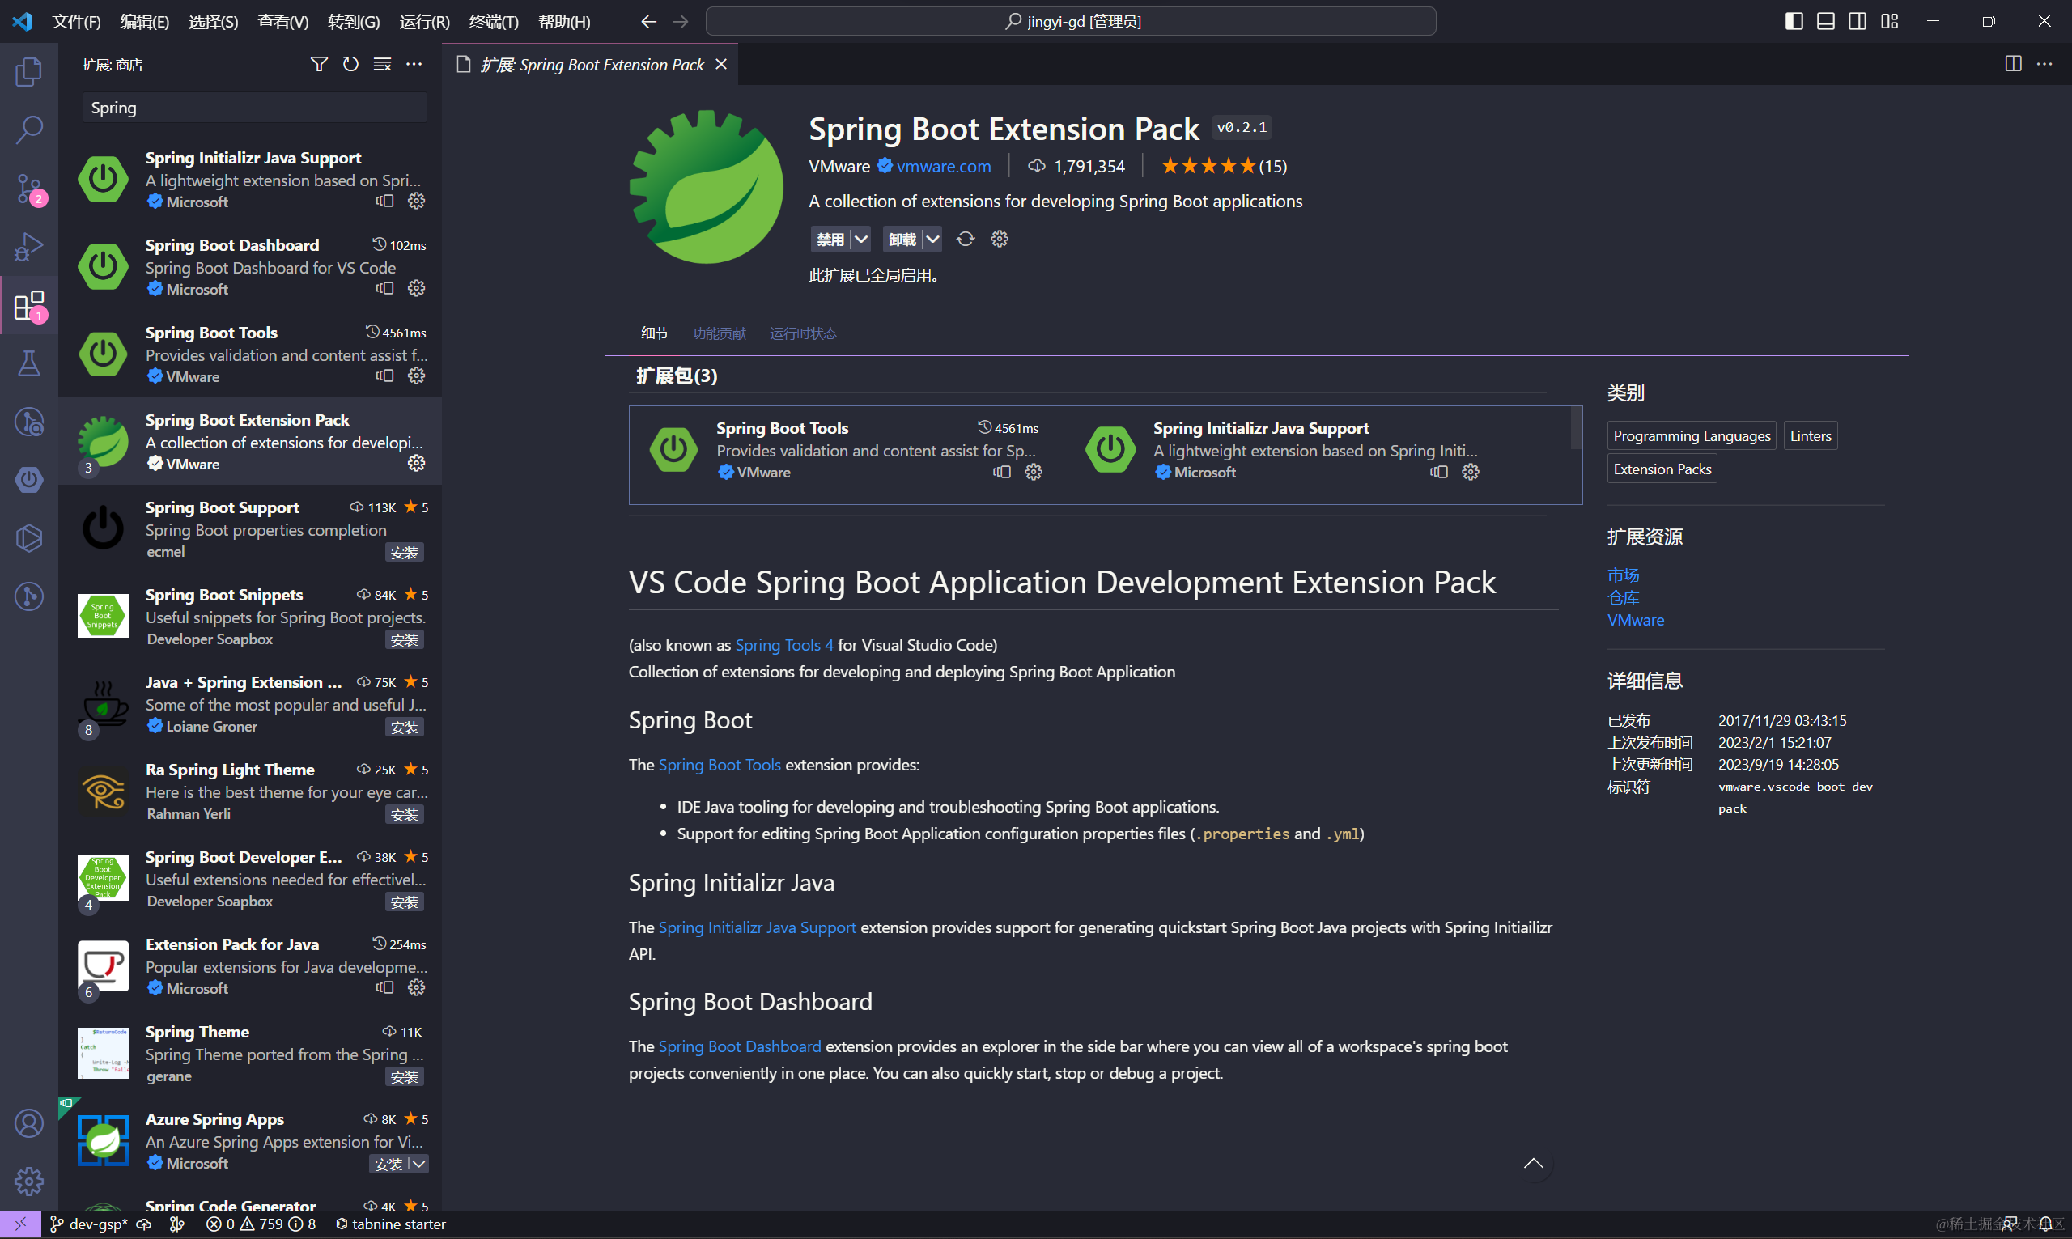Open Testing flask view in activity bar
The image size is (2072, 1239).
pyautogui.click(x=28, y=363)
